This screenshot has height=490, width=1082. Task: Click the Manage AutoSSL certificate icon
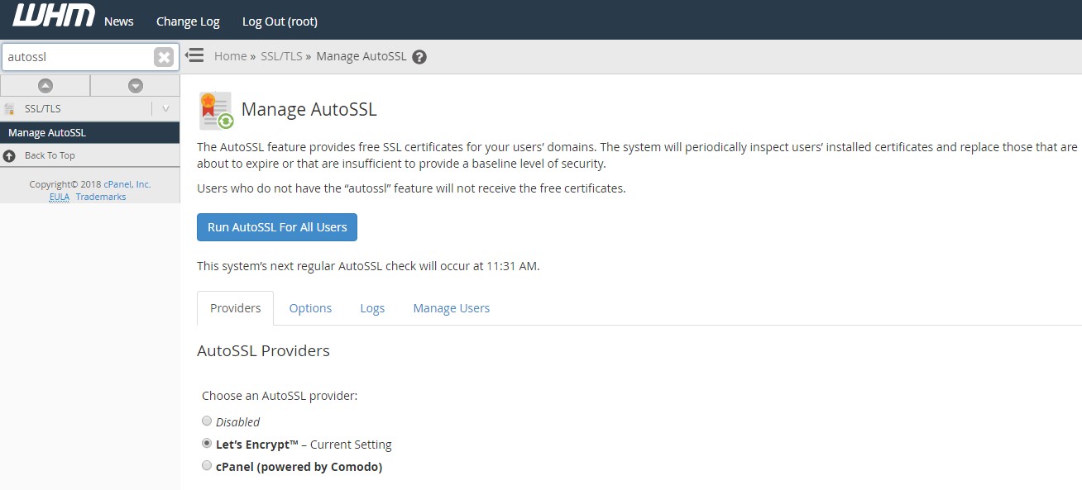coord(216,111)
